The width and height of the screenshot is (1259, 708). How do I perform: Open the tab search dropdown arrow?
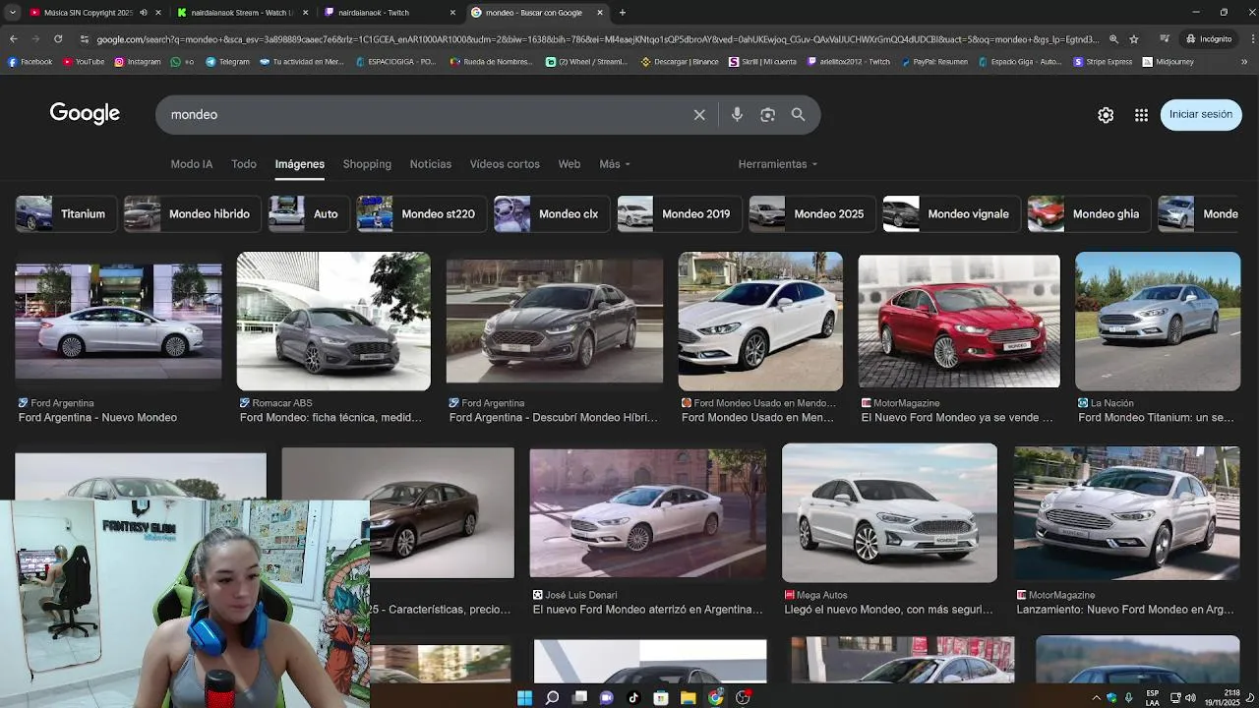click(12, 13)
